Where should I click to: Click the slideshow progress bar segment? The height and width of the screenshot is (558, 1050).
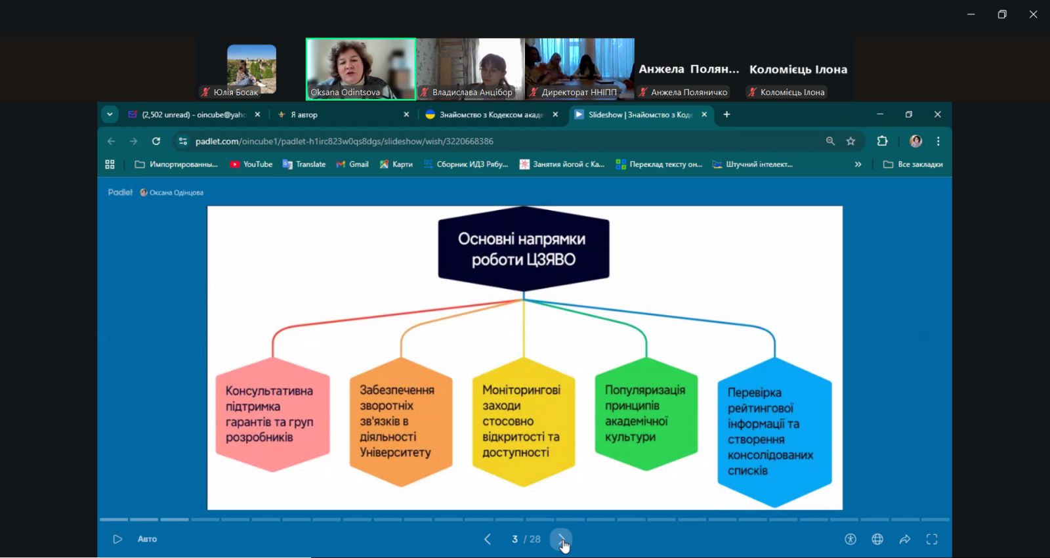205,519
